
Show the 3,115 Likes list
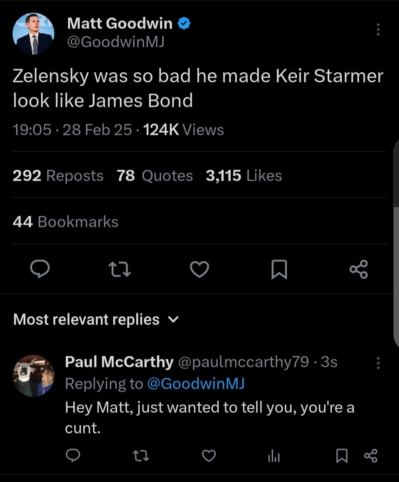click(x=244, y=176)
